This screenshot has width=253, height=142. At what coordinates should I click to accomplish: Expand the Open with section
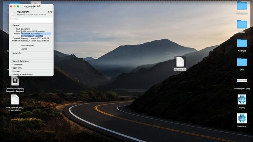tap(11, 68)
